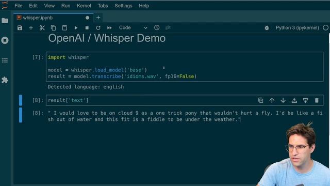The height and width of the screenshot is (186, 330).
Task: Open the Tabs menu
Action: pyautogui.click(x=103, y=6)
